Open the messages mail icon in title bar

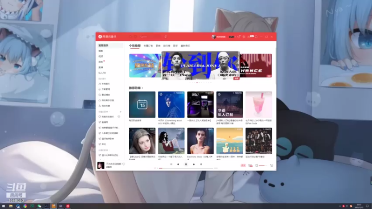click(x=249, y=37)
